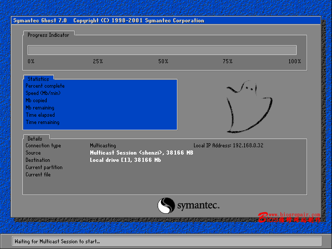
Task: Click the 50% progress marker
Action: click(x=163, y=61)
